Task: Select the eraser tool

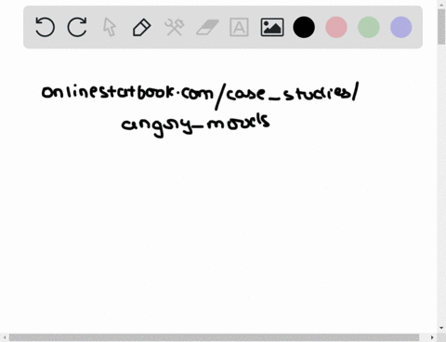Action: [207, 27]
